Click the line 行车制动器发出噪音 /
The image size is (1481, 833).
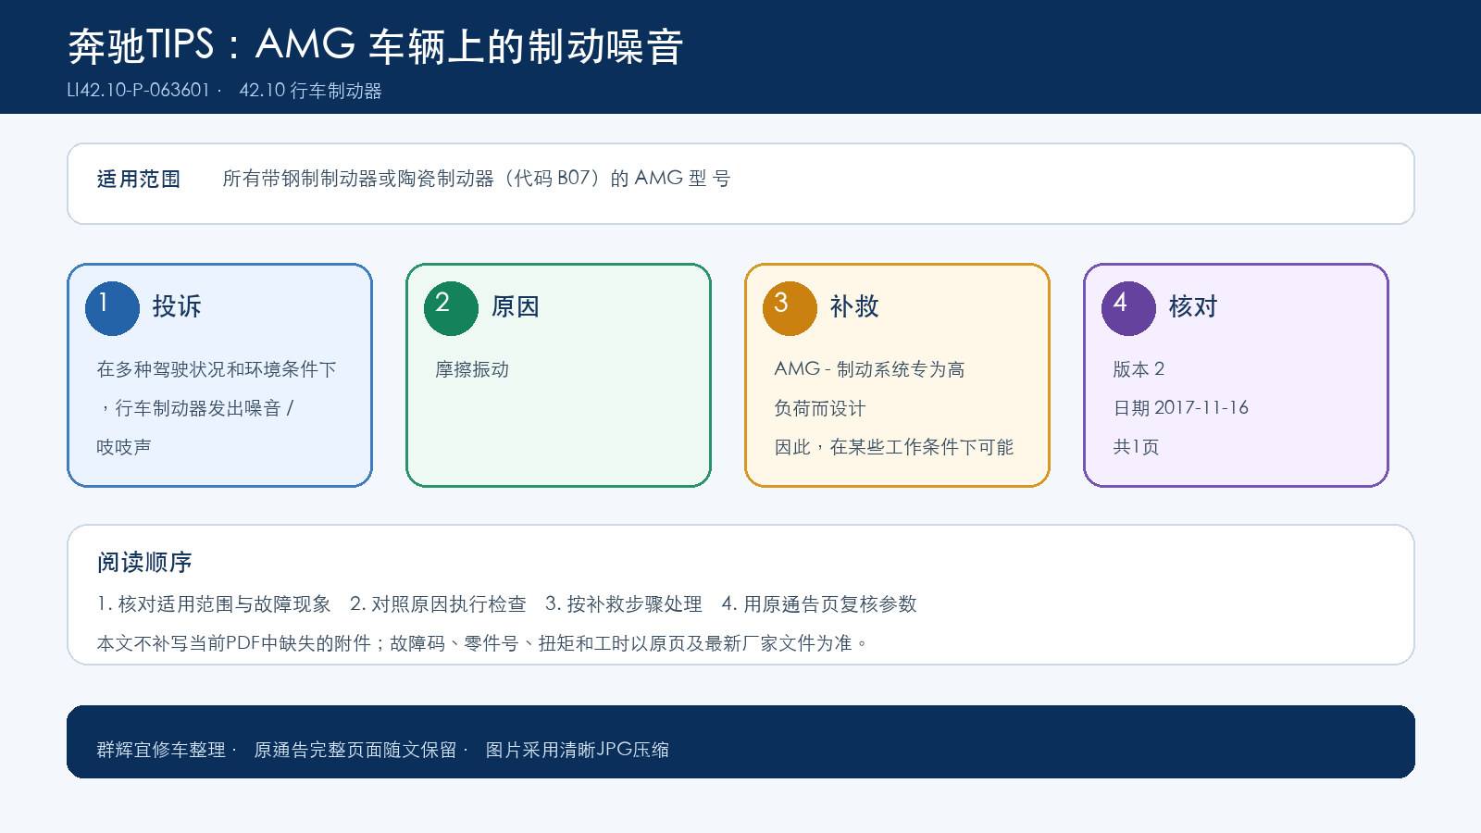[205, 408]
